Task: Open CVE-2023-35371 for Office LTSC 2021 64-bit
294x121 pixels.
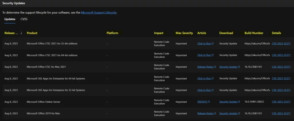Action: pos(281,55)
